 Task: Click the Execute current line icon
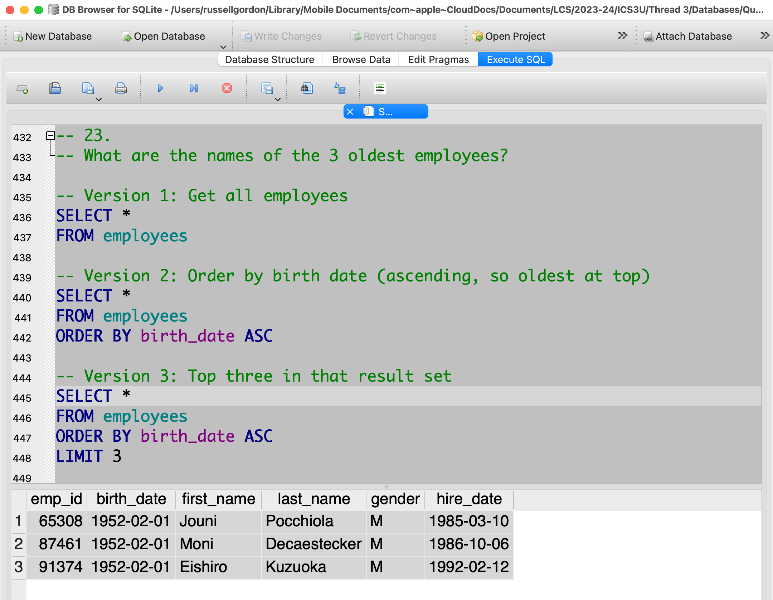pyautogui.click(x=194, y=88)
